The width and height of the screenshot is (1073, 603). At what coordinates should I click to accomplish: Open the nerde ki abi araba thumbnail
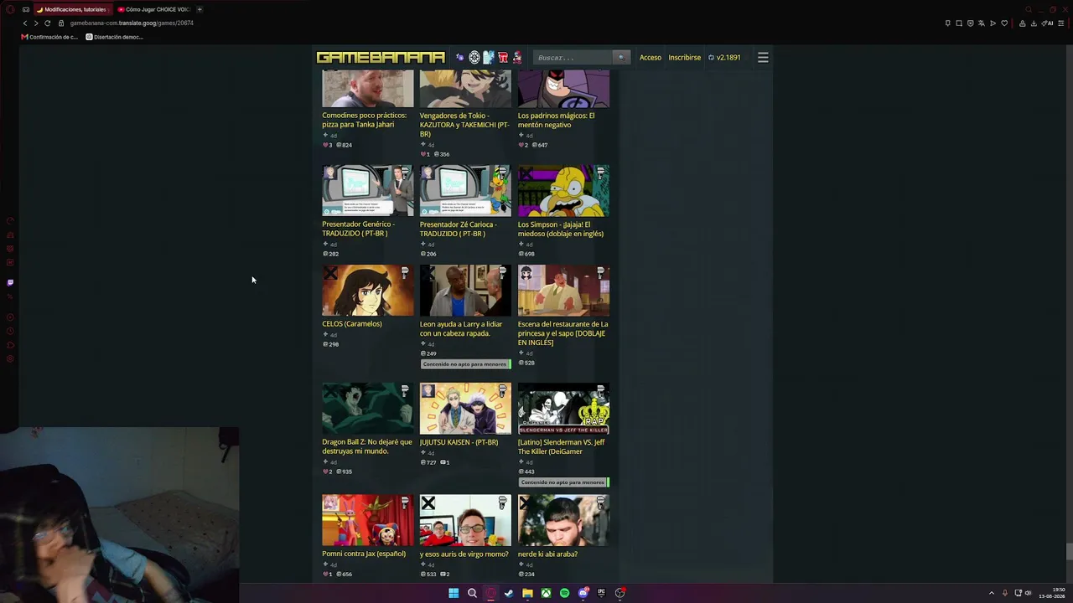pyautogui.click(x=563, y=520)
